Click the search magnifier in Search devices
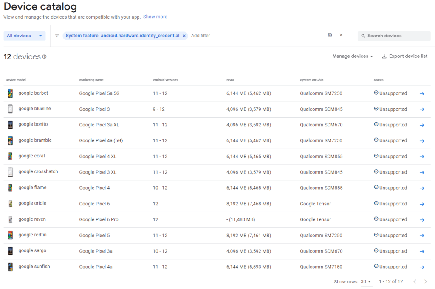This screenshot has width=435, height=289. click(x=363, y=36)
